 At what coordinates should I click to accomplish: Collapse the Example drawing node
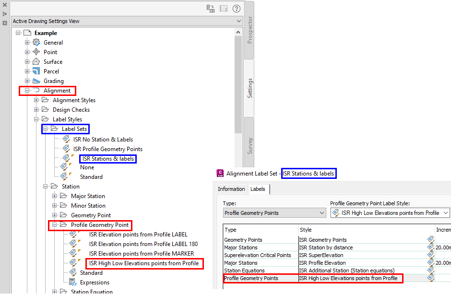click(x=18, y=33)
